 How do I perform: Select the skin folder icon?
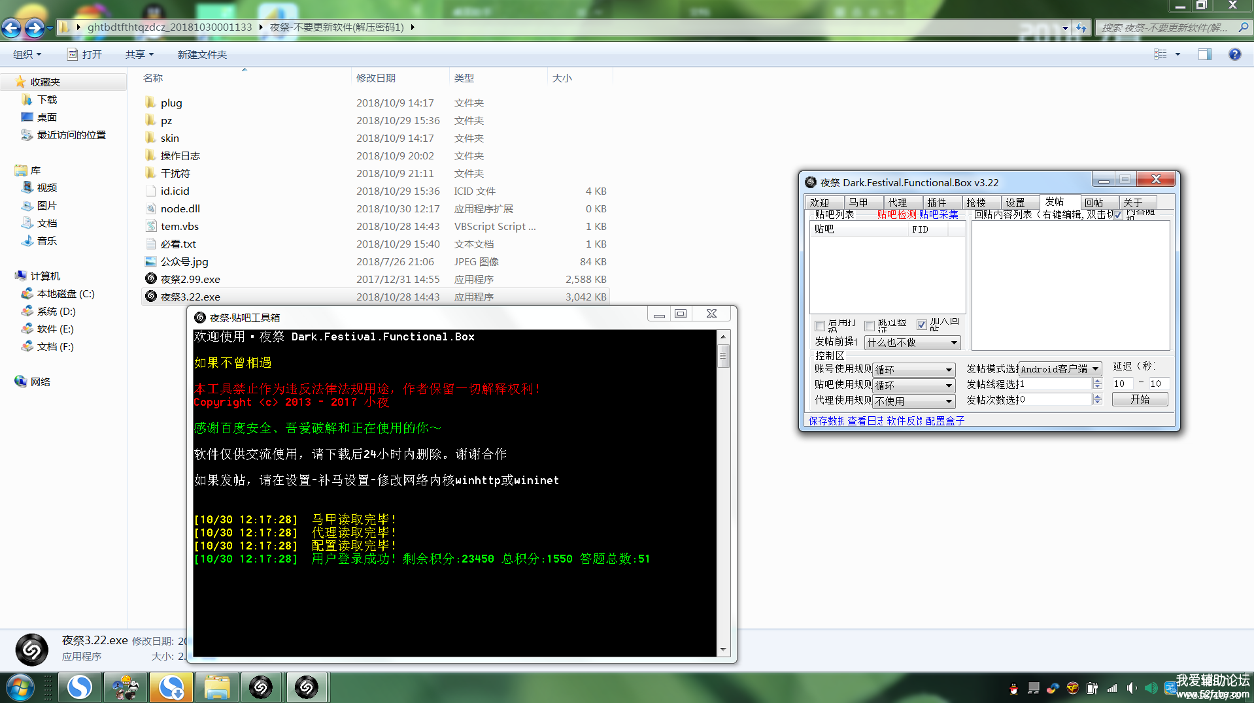point(150,138)
